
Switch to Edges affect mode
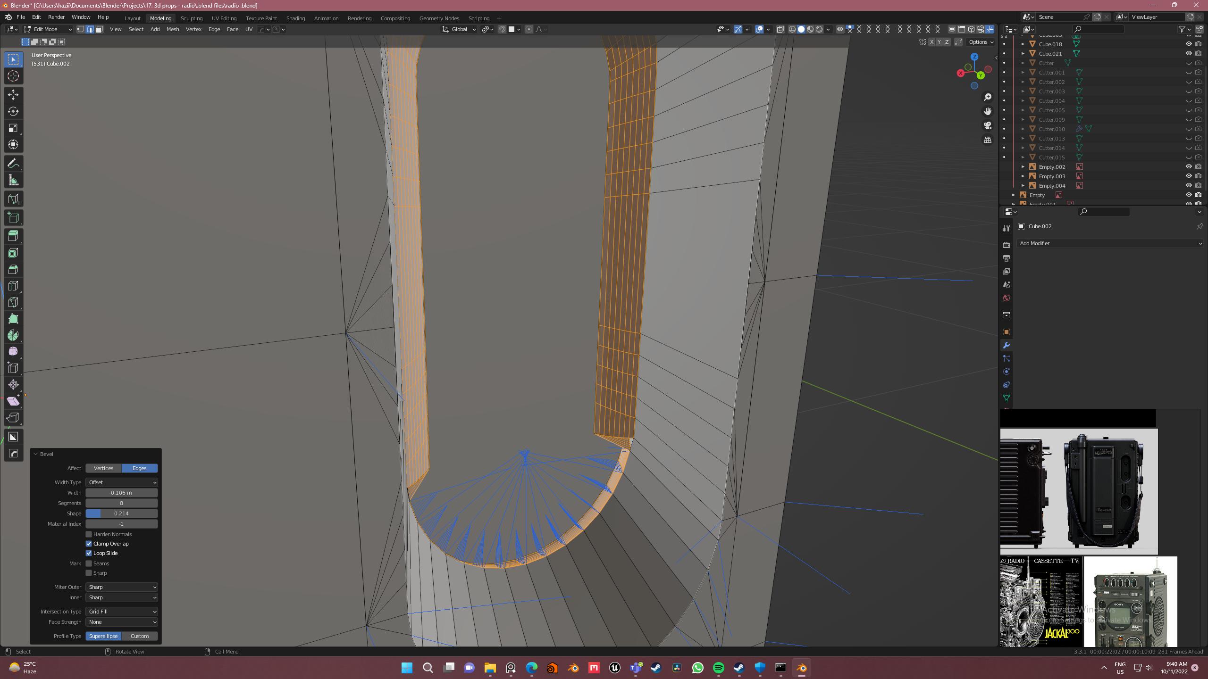click(139, 468)
